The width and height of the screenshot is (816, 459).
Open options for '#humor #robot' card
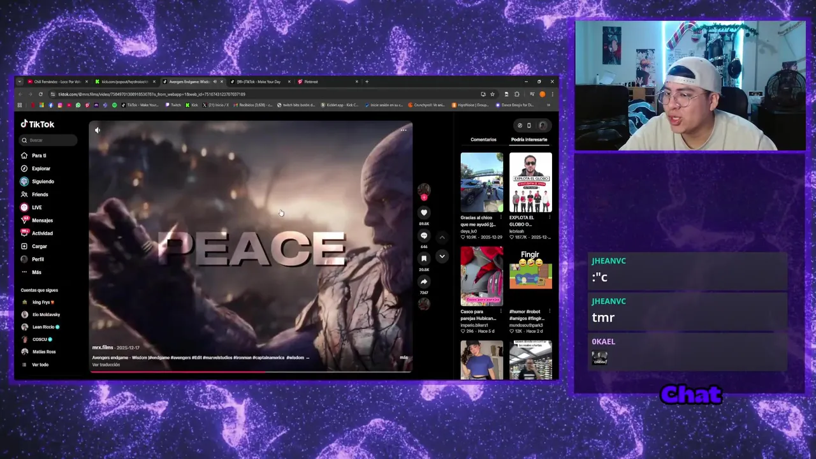(x=550, y=312)
